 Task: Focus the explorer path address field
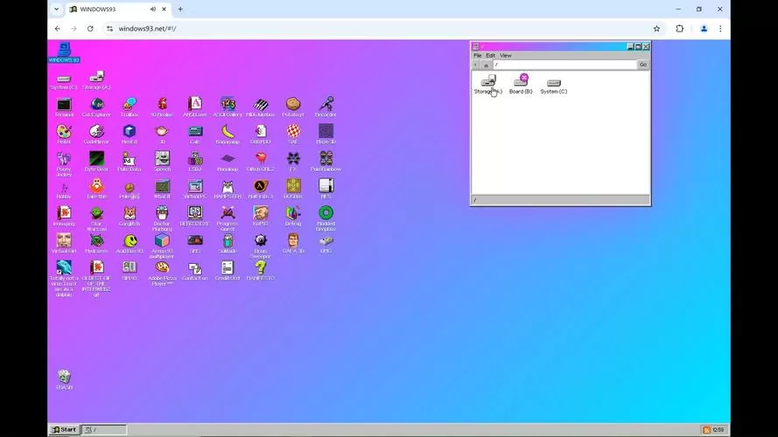click(564, 65)
